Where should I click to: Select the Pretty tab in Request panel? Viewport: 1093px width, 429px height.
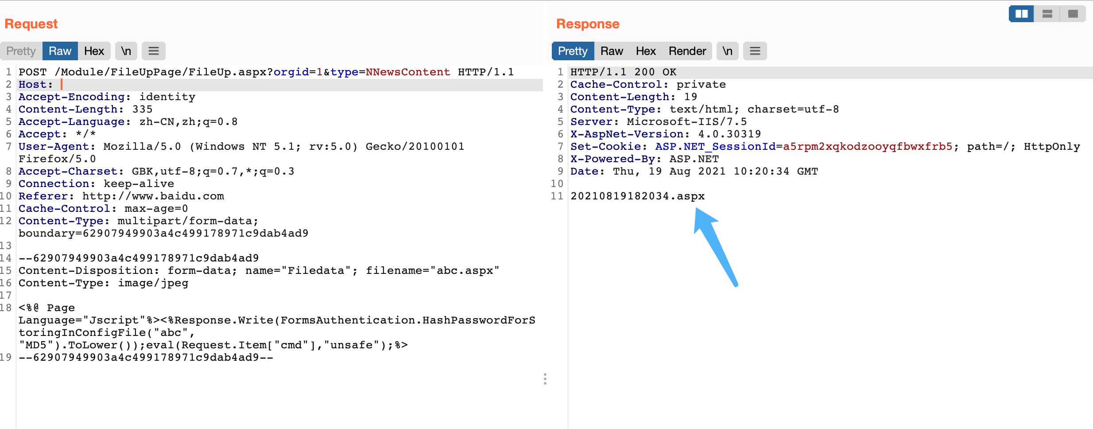21,51
